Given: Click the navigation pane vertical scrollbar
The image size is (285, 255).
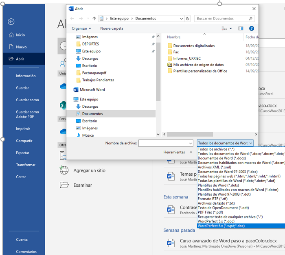Looking at the screenshot, I should (158, 72).
